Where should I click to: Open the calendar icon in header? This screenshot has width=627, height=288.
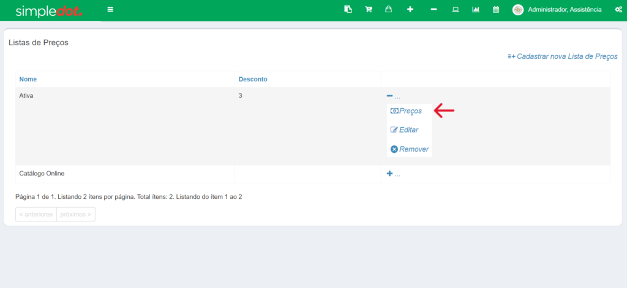(x=496, y=10)
